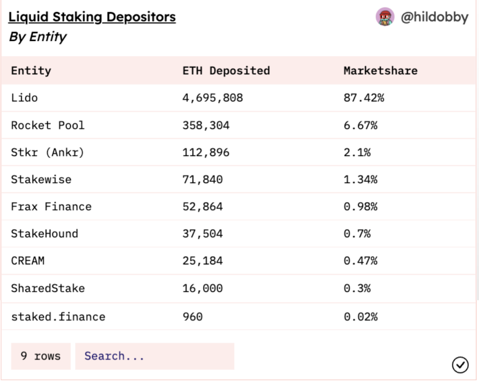Click the Stakewise row entity name
Viewport: 479px width, 382px height.
pyautogui.click(x=41, y=179)
